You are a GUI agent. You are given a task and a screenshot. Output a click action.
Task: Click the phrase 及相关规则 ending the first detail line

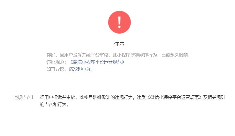pos(214,97)
